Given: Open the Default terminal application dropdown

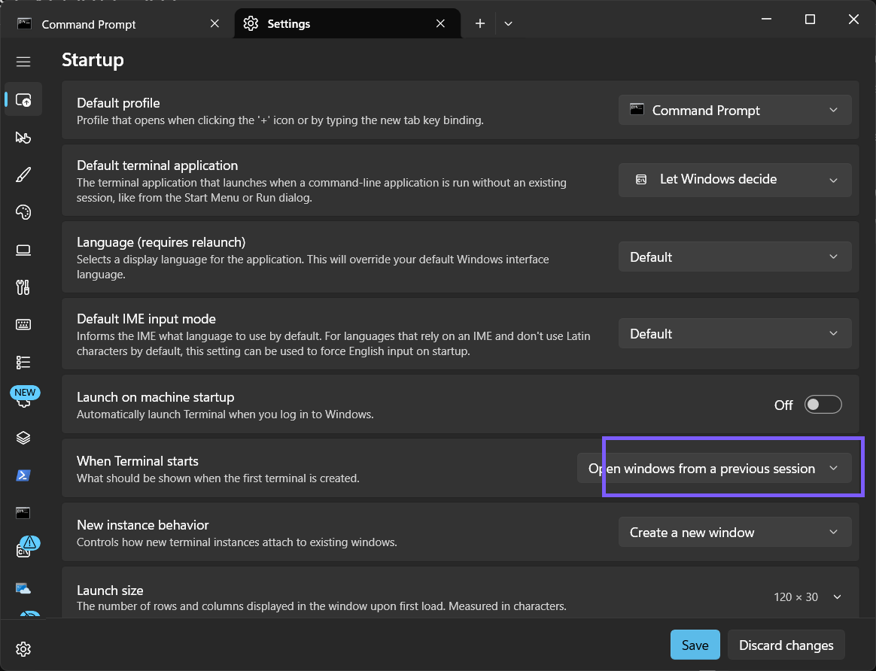Looking at the screenshot, I should coord(735,180).
